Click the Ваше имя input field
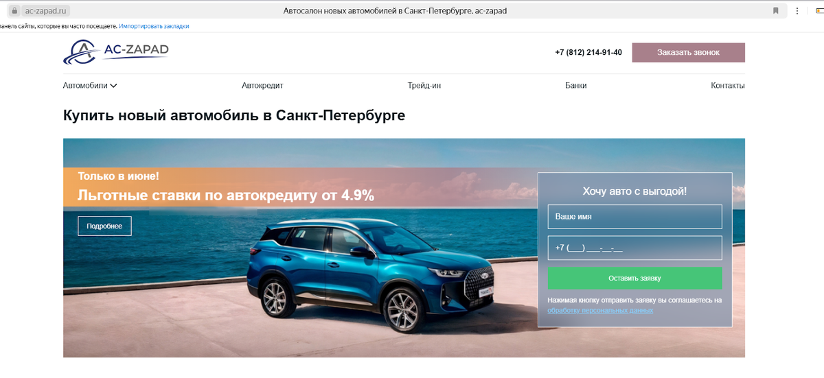 634,216
